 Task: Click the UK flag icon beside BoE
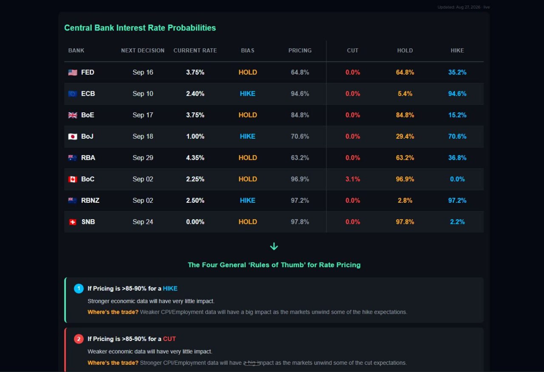[x=73, y=115]
